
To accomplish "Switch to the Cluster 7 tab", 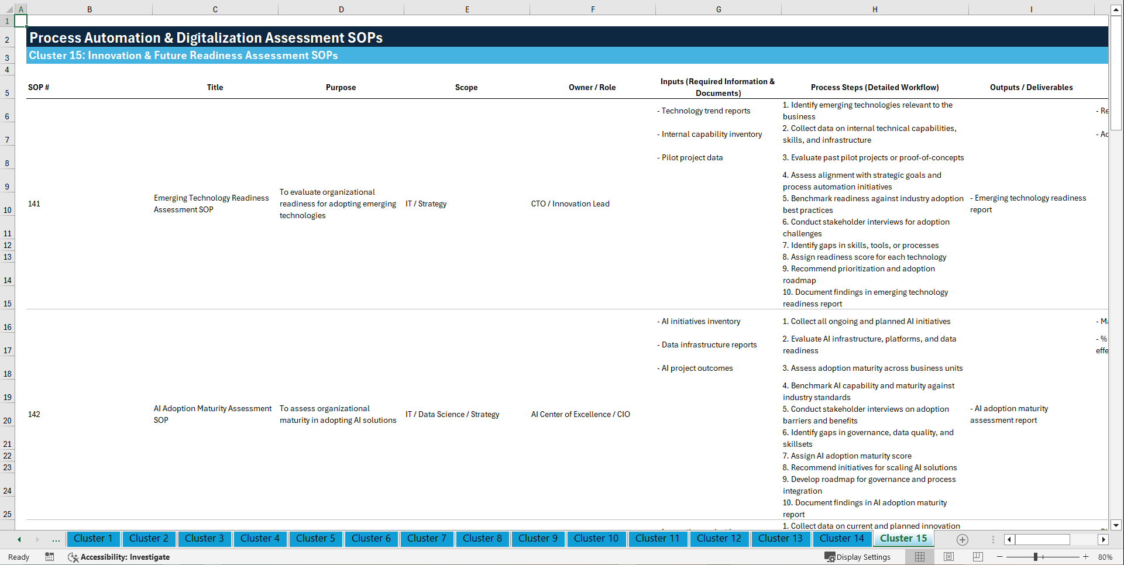I will pos(427,539).
